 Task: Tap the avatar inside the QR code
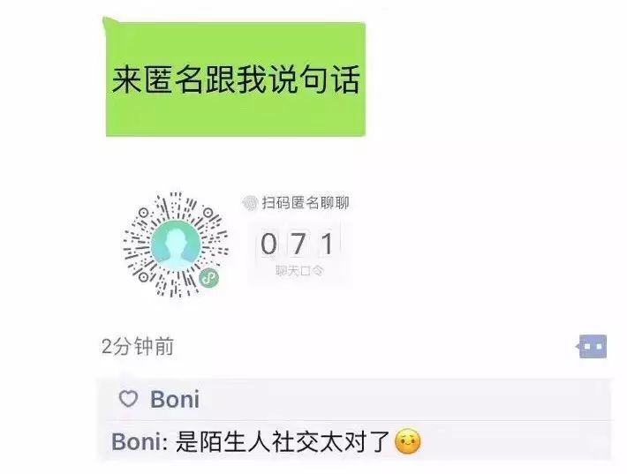pyautogui.click(x=176, y=245)
